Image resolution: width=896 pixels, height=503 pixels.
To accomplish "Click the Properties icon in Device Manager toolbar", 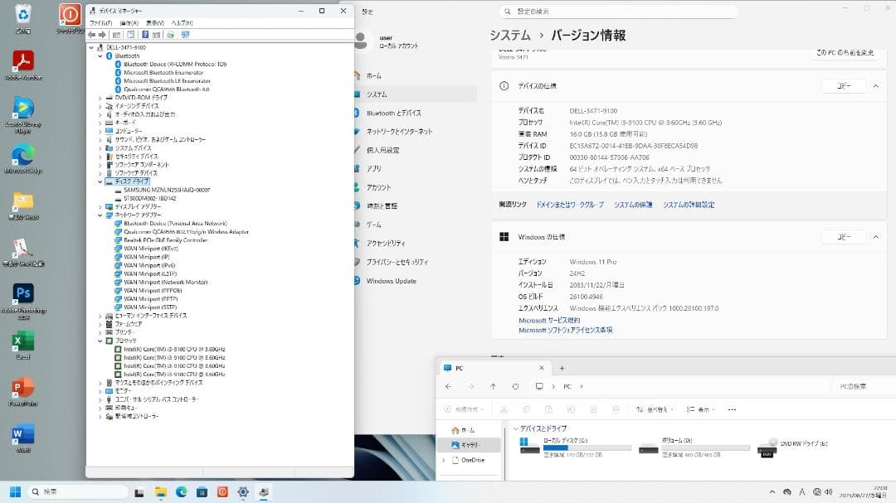I will point(129,35).
